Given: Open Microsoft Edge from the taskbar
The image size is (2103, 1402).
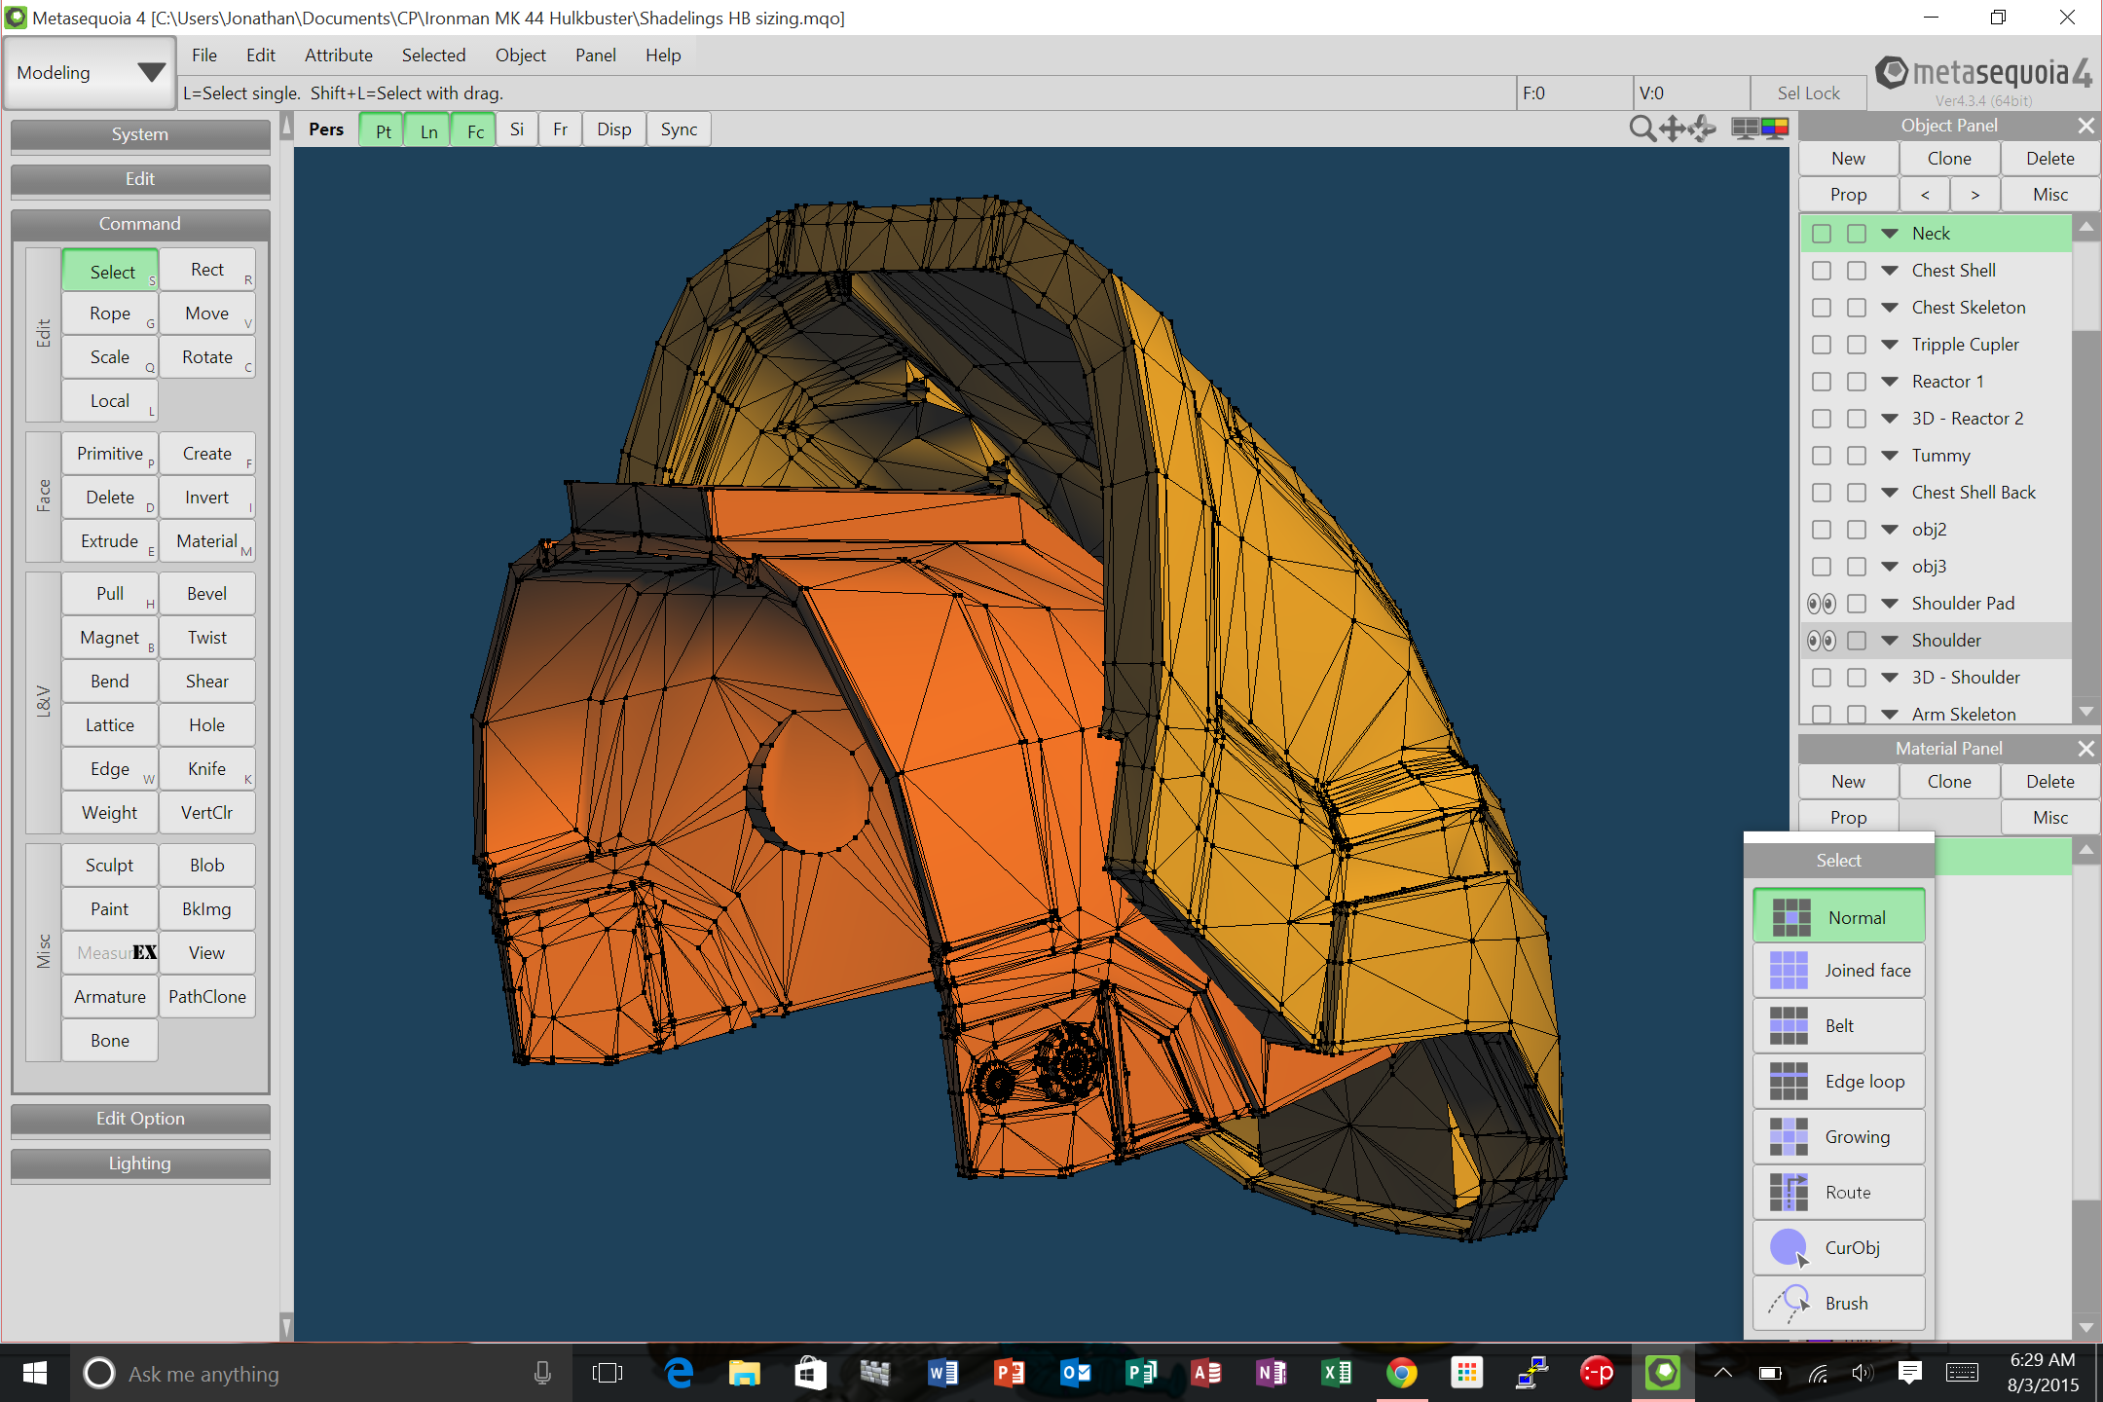Looking at the screenshot, I should pos(679,1374).
